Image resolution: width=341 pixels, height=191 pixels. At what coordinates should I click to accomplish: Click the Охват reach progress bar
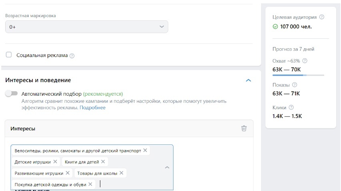[298, 75]
